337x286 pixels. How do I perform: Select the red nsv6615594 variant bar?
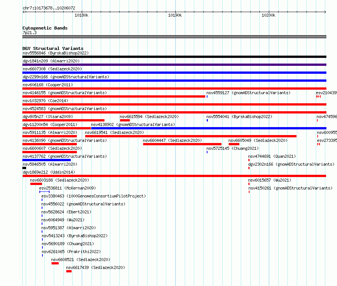pyautogui.click(x=125, y=120)
